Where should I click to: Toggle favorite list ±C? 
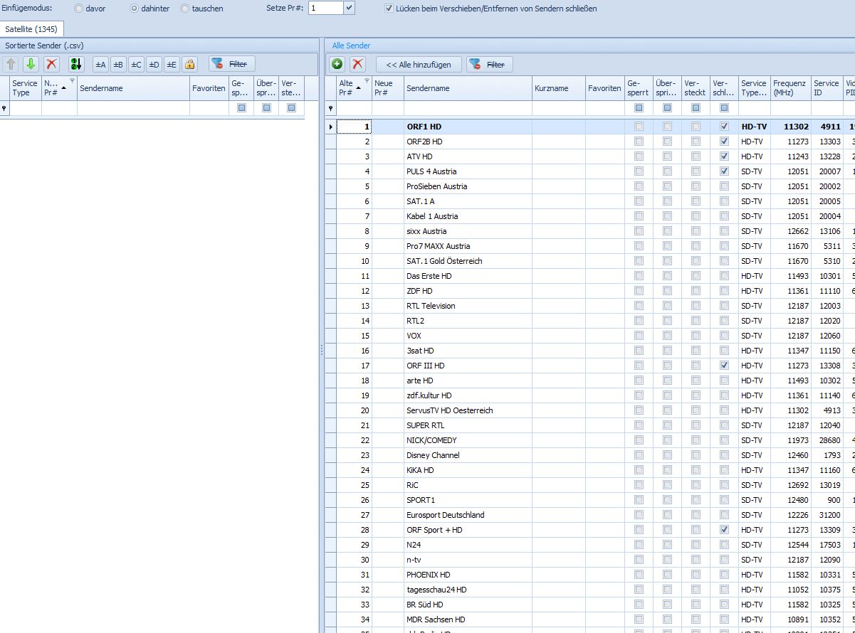point(136,64)
